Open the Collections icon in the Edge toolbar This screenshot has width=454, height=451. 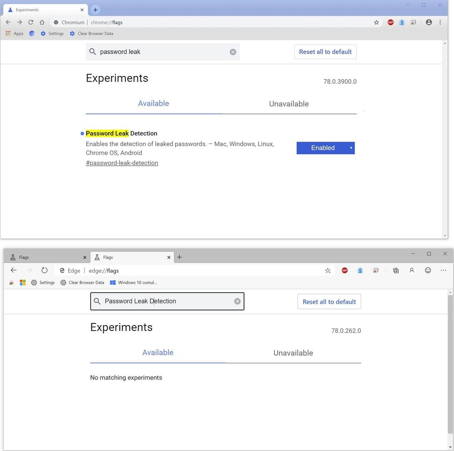click(396, 271)
